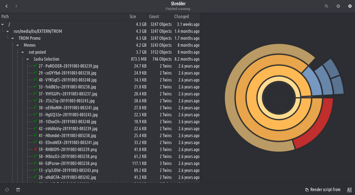Collapse the Sasha Selection folder
Screen dimensions: 355x195
(28, 59)
